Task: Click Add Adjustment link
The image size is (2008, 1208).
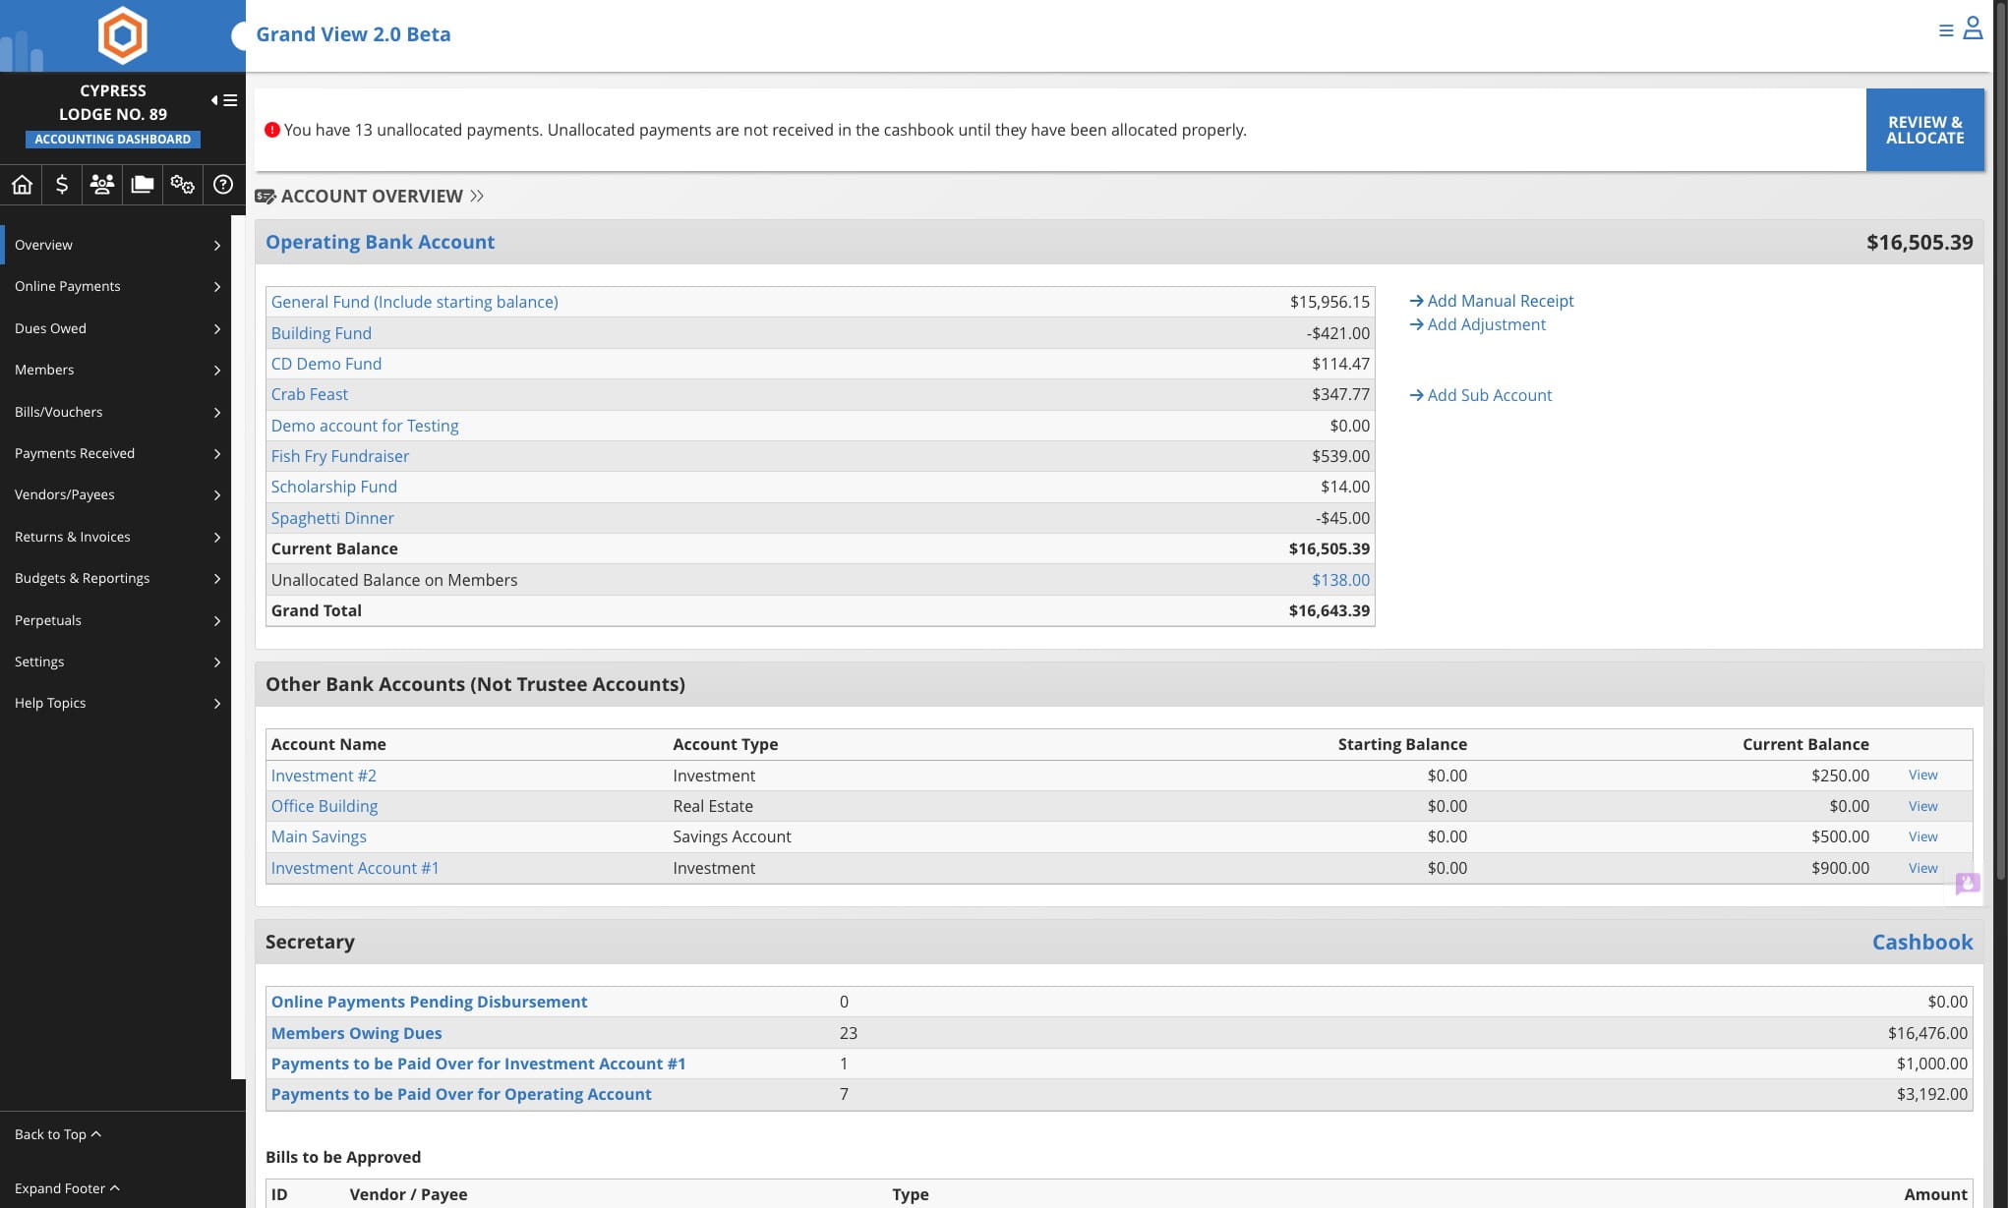Action: 1478,324
